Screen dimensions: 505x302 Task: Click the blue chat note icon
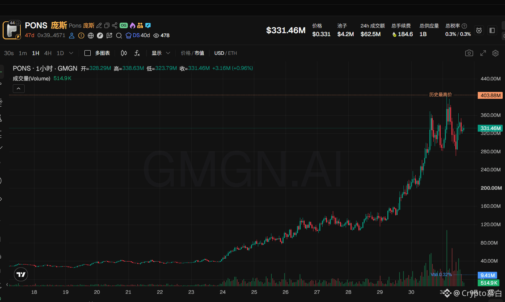[x=148, y=26]
